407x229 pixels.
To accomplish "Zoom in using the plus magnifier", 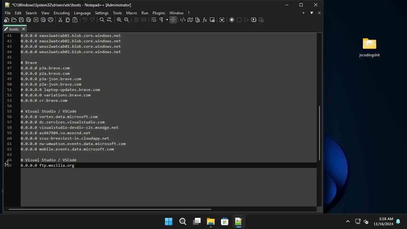I will coord(119,20).
